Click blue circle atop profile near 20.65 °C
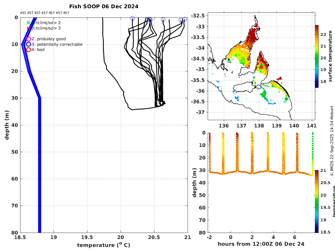 point(163,20)
